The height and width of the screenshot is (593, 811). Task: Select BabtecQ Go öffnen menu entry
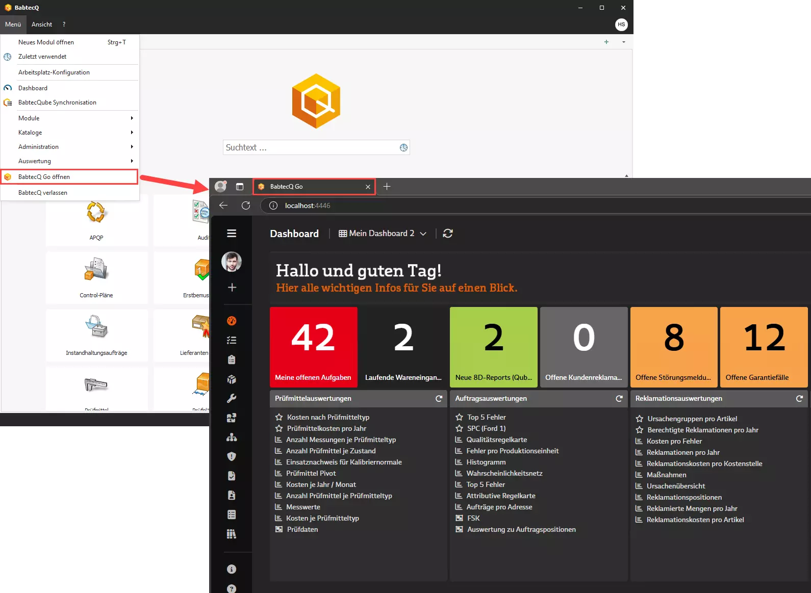tap(69, 177)
